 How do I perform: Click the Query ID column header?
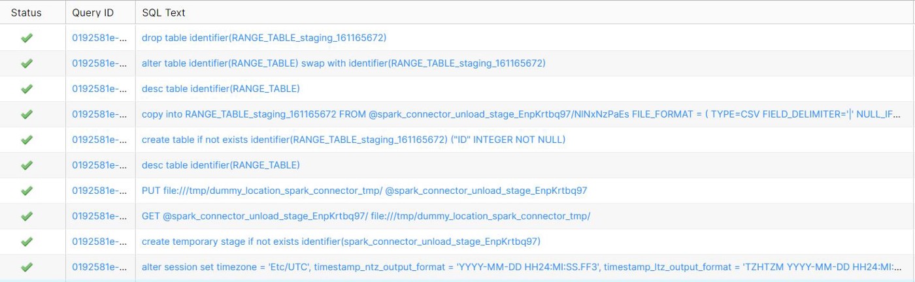[93, 12]
